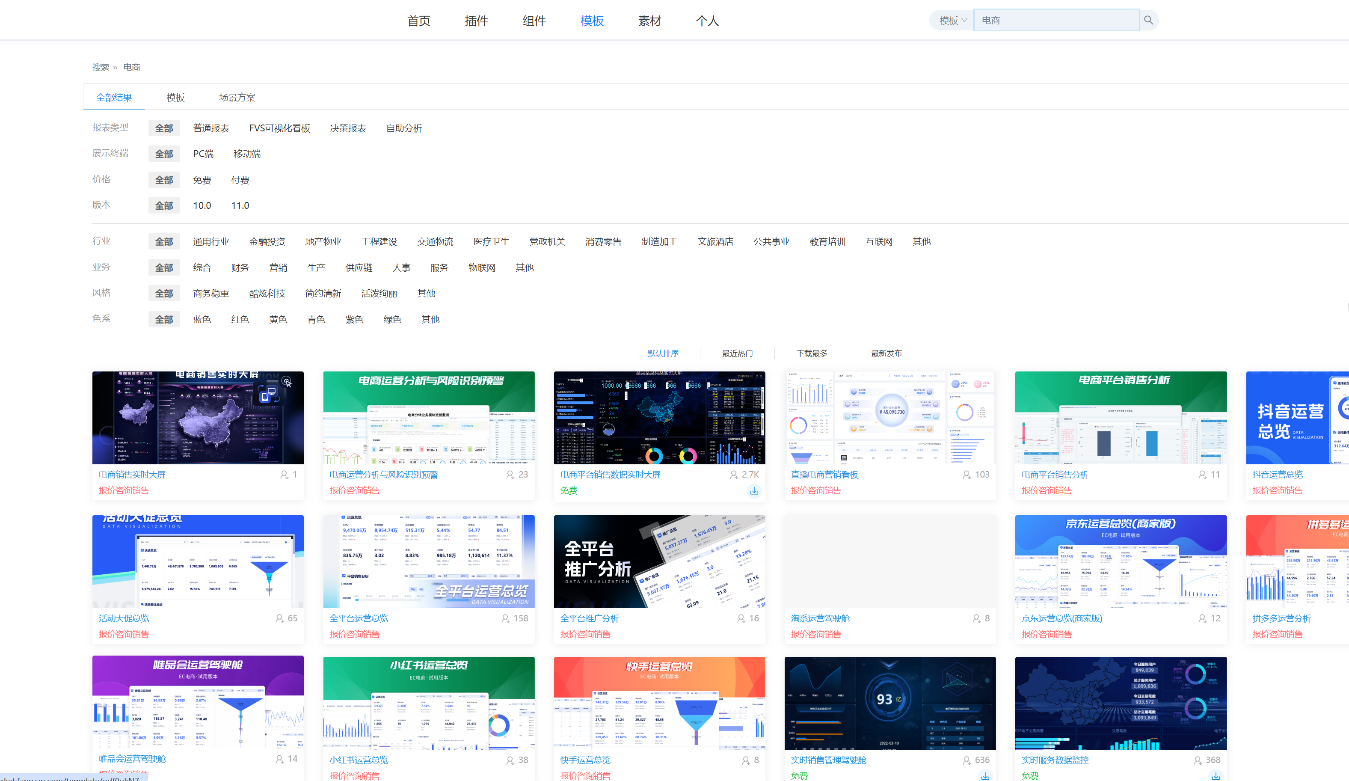Sort results by 默认排序
Viewport: 1349px width, 781px height.
(663, 353)
